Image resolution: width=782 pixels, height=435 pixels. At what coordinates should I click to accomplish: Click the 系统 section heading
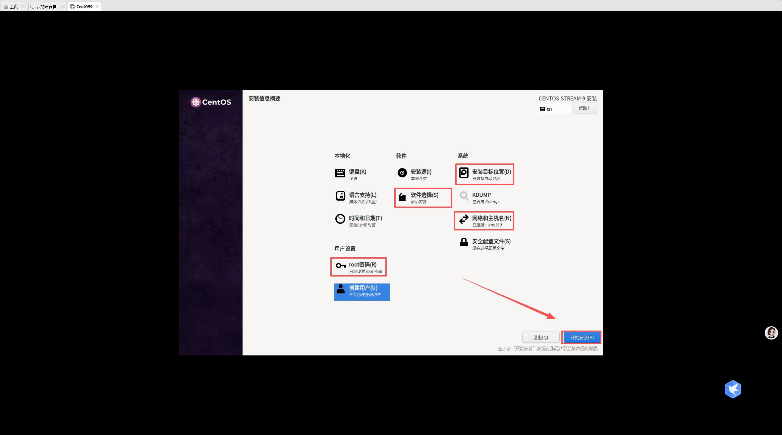[463, 156]
